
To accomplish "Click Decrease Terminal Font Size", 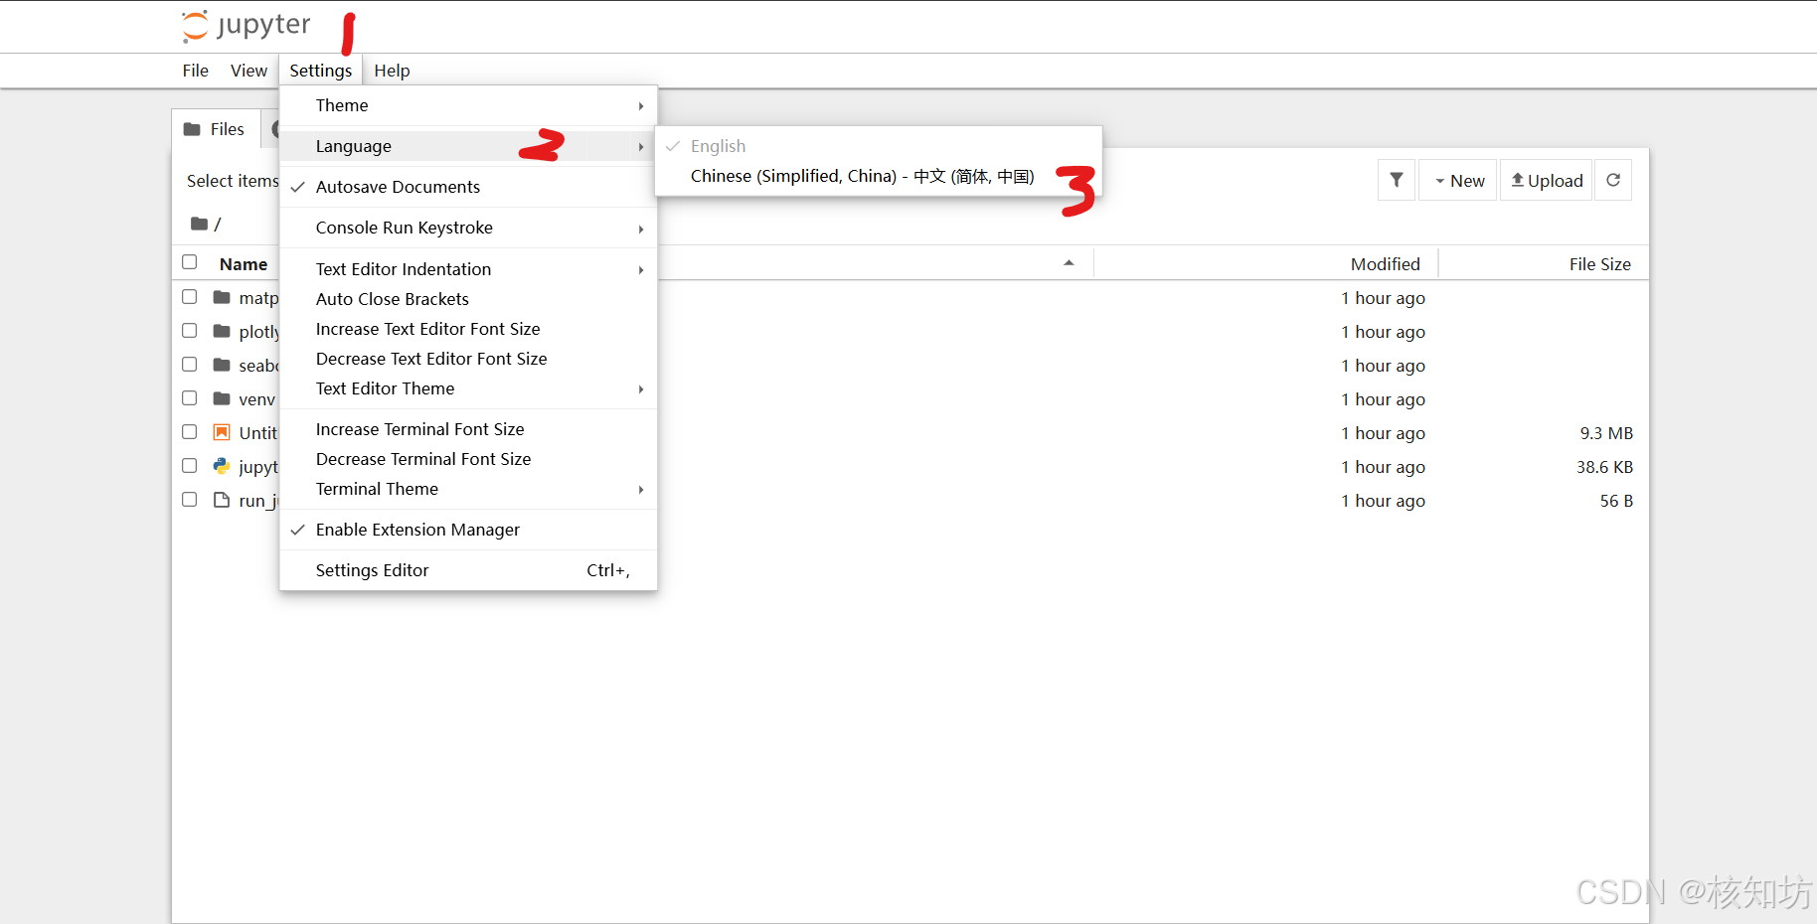I will [468, 459].
